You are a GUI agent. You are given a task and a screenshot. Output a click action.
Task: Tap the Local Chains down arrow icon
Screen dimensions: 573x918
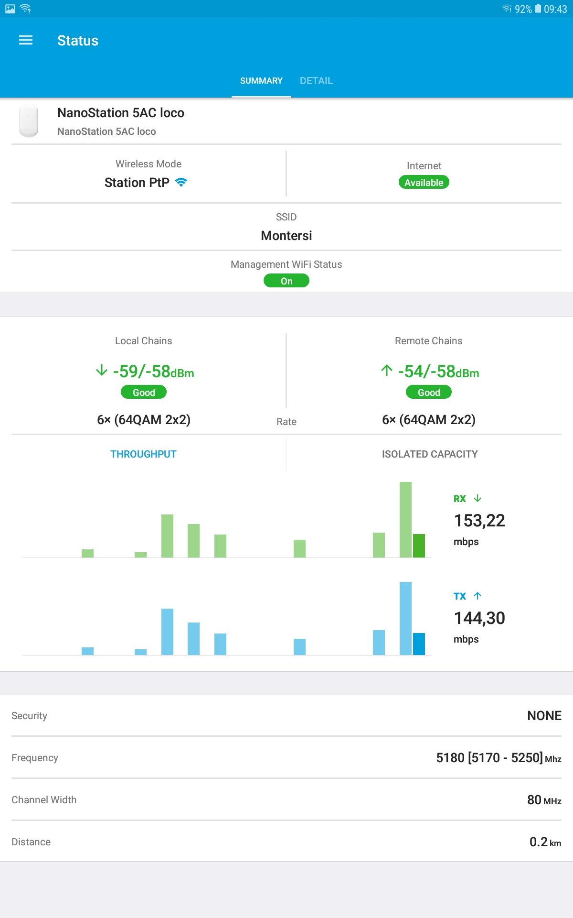(x=102, y=371)
